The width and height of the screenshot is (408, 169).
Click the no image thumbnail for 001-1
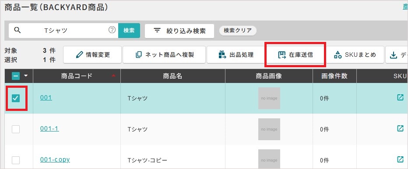click(269, 129)
